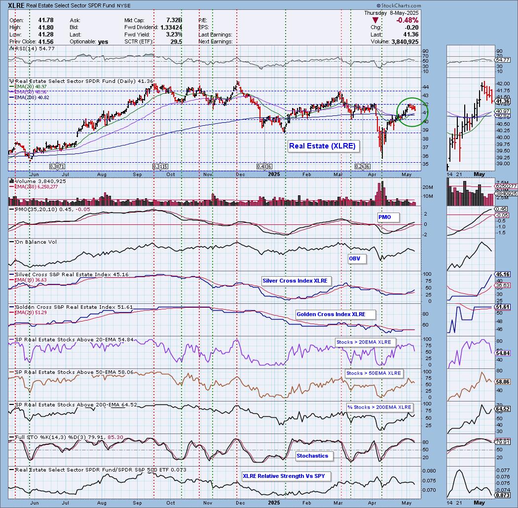
Task: Click the 0.2636 label on the price chart
Action: pyautogui.click(x=363, y=167)
